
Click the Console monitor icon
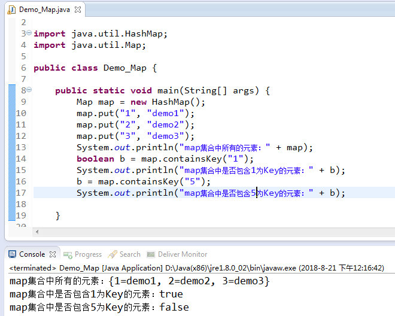coord(13,254)
